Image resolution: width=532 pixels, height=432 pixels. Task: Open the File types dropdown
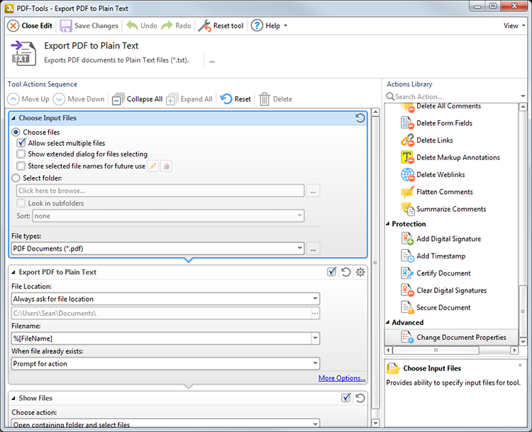(x=157, y=249)
